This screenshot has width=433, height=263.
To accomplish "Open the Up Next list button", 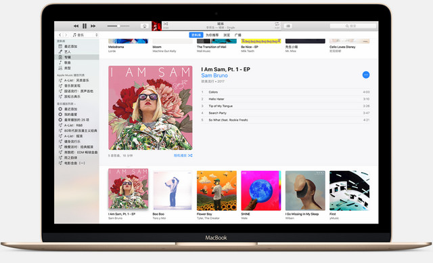I will 288,26.
